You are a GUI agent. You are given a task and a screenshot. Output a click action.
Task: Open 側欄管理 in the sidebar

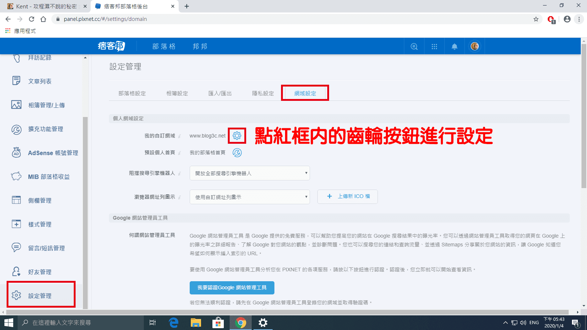39,200
